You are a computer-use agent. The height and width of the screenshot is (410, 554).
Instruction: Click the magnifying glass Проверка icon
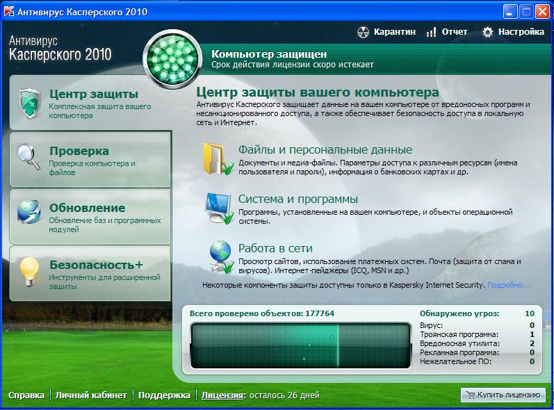(x=28, y=158)
